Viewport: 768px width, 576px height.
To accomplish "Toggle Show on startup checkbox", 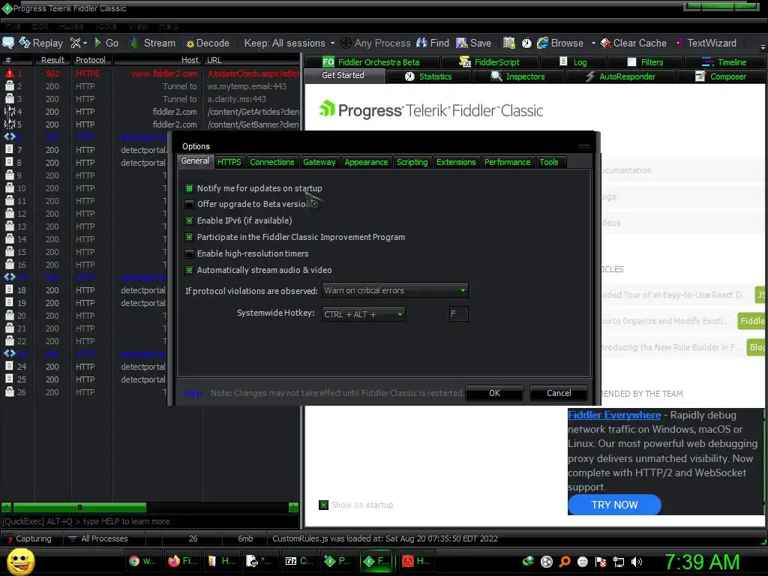I will pyautogui.click(x=323, y=505).
